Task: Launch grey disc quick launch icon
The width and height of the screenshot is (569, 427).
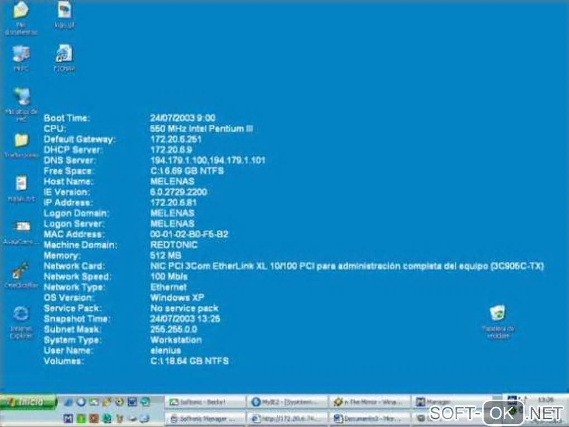Action: tap(132, 419)
